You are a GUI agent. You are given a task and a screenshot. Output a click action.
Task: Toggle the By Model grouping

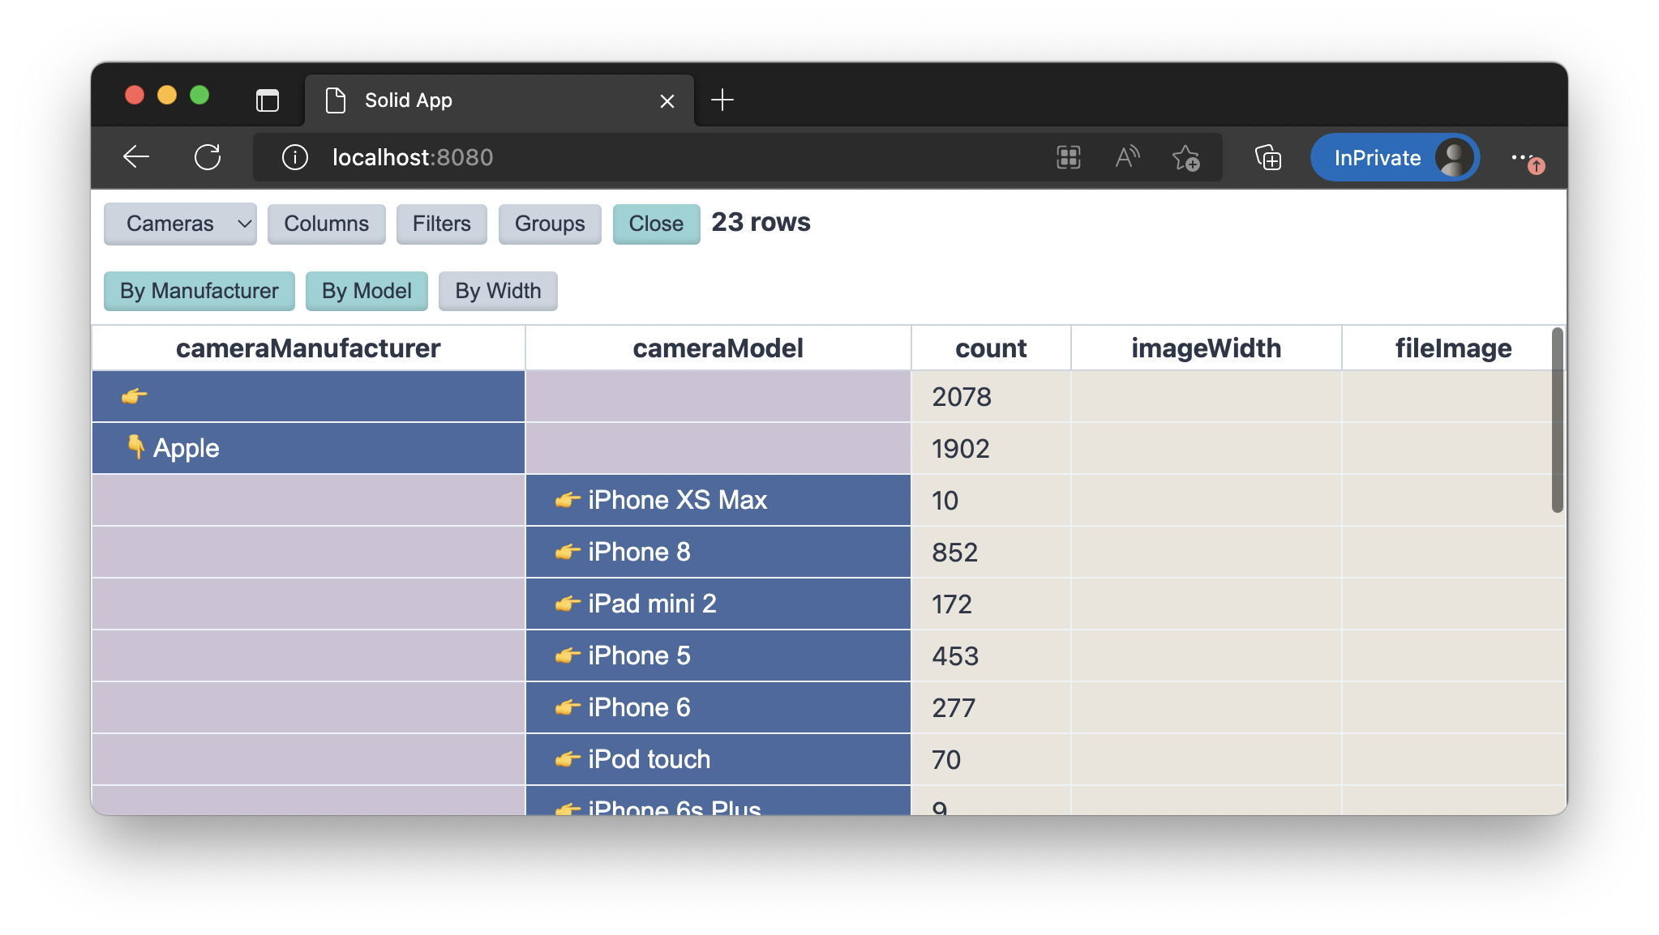367,291
